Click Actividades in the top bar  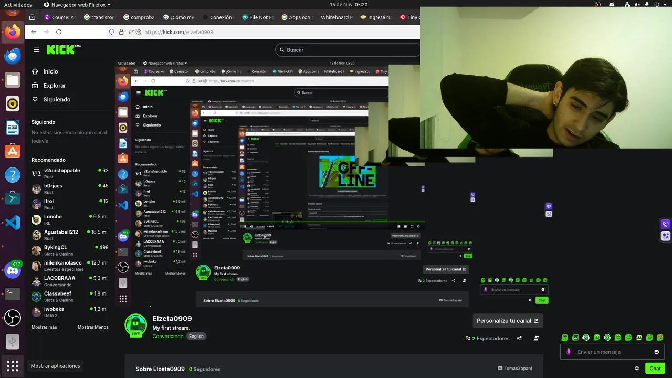point(18,4)
